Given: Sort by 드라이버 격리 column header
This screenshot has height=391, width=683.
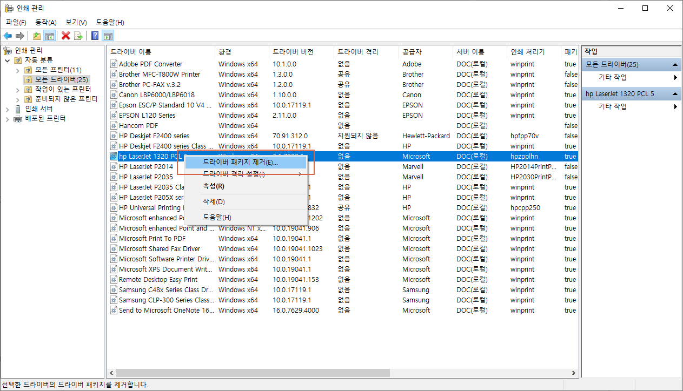Looking at the screenshot, I should point(366,52).
